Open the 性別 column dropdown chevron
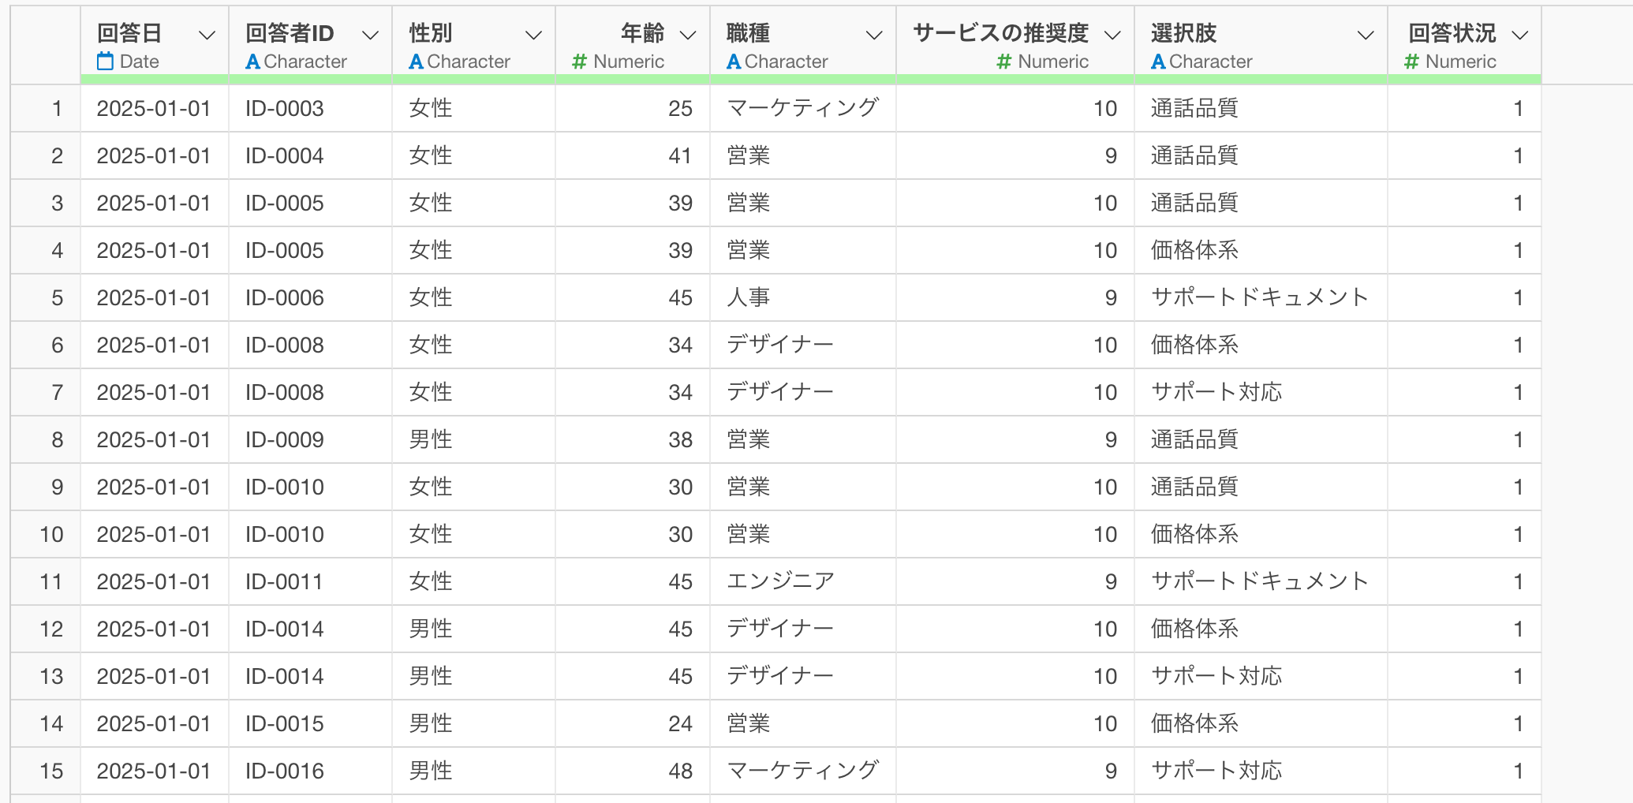Screen dimensions: 1633x803 coord(534,35)
